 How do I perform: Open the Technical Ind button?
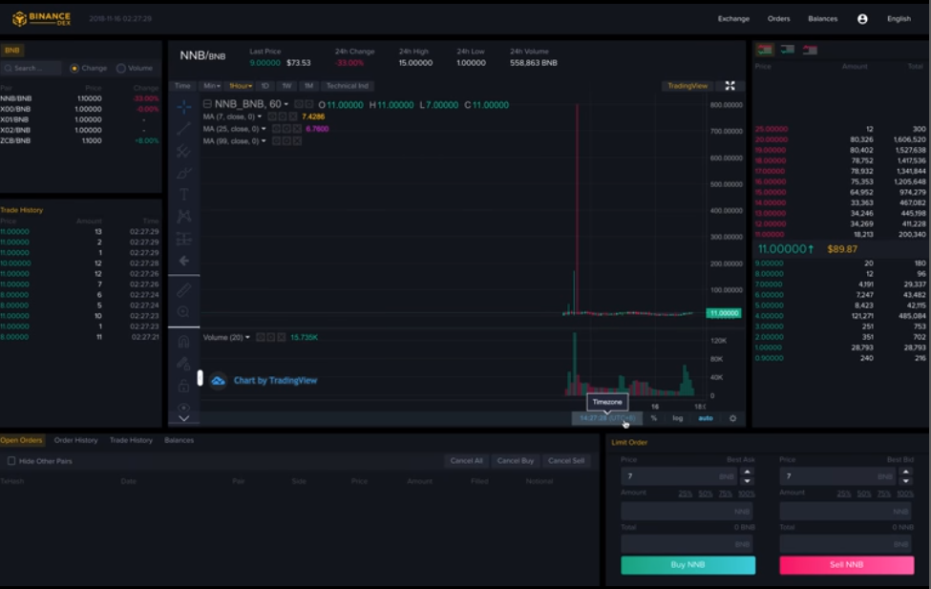pos(348,86)
